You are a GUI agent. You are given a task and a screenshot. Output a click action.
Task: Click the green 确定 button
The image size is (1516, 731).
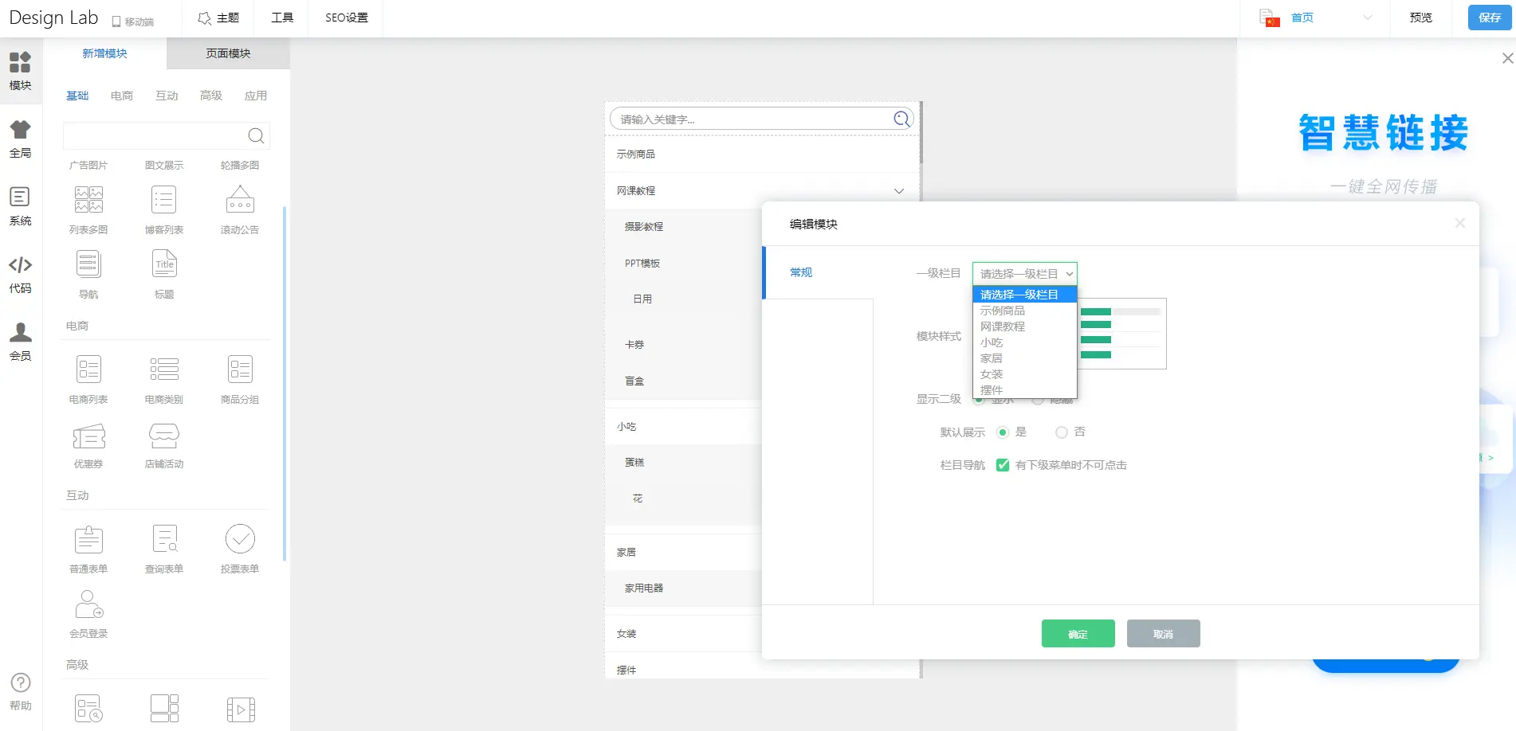[1078, 634]
